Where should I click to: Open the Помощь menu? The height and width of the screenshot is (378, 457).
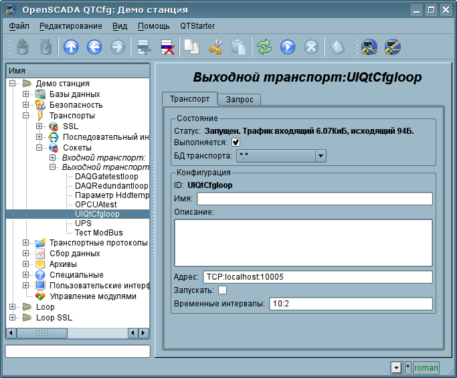click(154, 26)
